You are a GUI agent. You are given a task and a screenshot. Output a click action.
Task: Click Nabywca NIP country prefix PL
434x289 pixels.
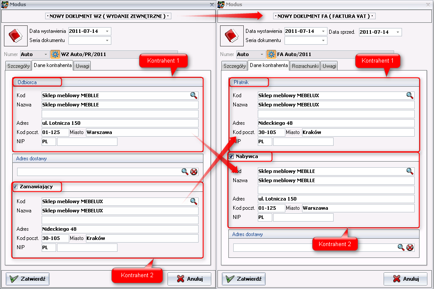click(x=265, y=217)
